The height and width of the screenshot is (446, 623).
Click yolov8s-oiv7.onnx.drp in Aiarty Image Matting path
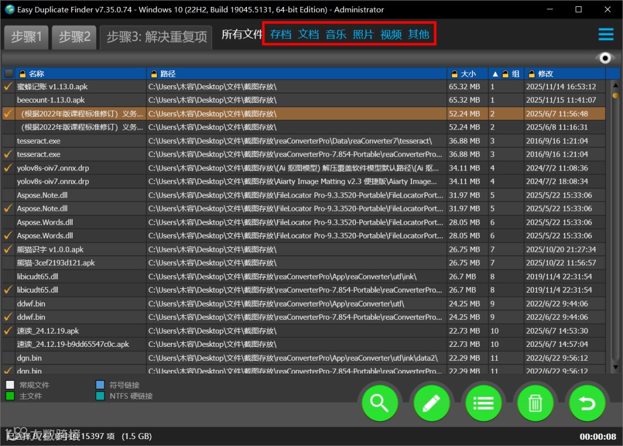pyautogui.click(x=53, y=182)
